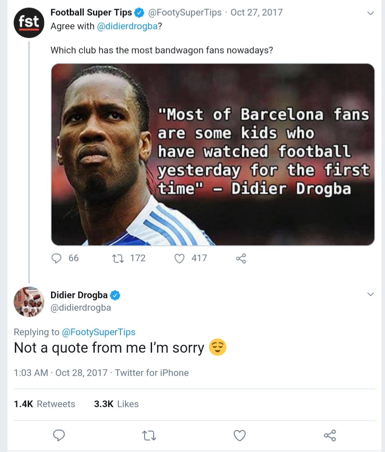The width and height of the screenshot is (385, 452).
Task: Reply to the Football Super Tips tweet
Action: 57,258
